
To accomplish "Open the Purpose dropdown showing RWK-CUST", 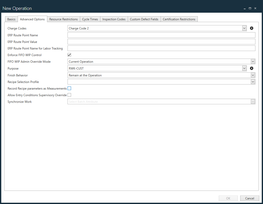I will [244, 68].
